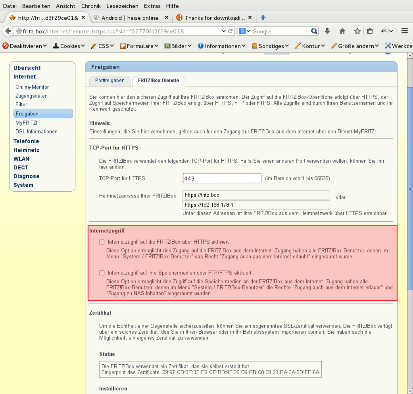Open Zugangsdaten in the sidebar
Screen dimensions: 413x394
click(x=32, y=96)
